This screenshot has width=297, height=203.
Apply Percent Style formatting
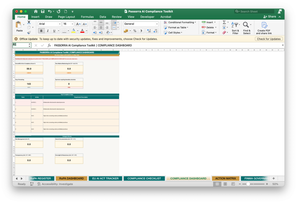[135, 31]
